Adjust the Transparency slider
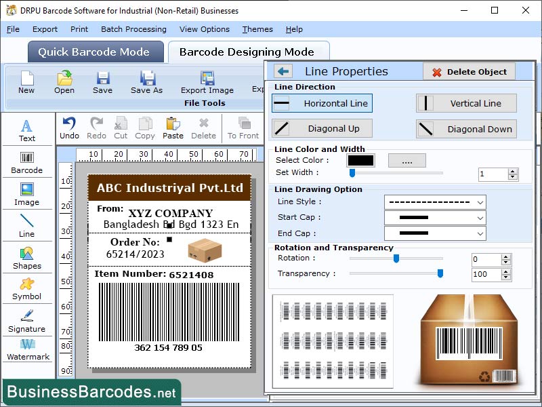The height and width of the screenshot is (407, 542). 440,273
